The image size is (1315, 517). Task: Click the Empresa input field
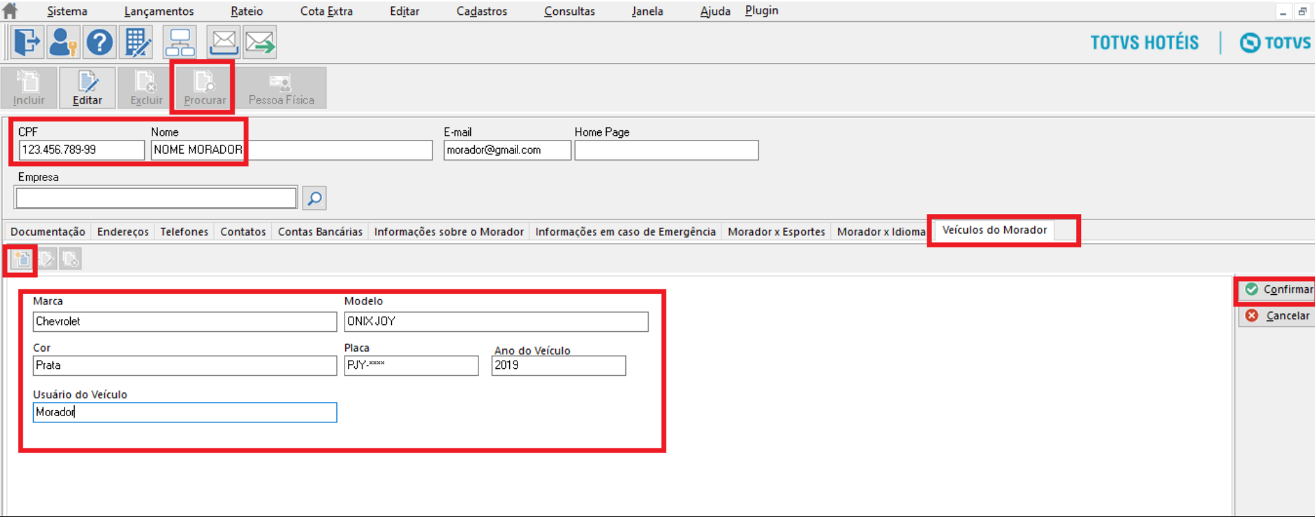point(156,198)
